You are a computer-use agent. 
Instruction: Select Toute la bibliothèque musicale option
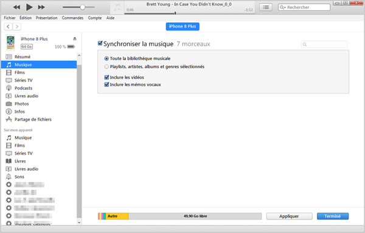tap(106, 59)
